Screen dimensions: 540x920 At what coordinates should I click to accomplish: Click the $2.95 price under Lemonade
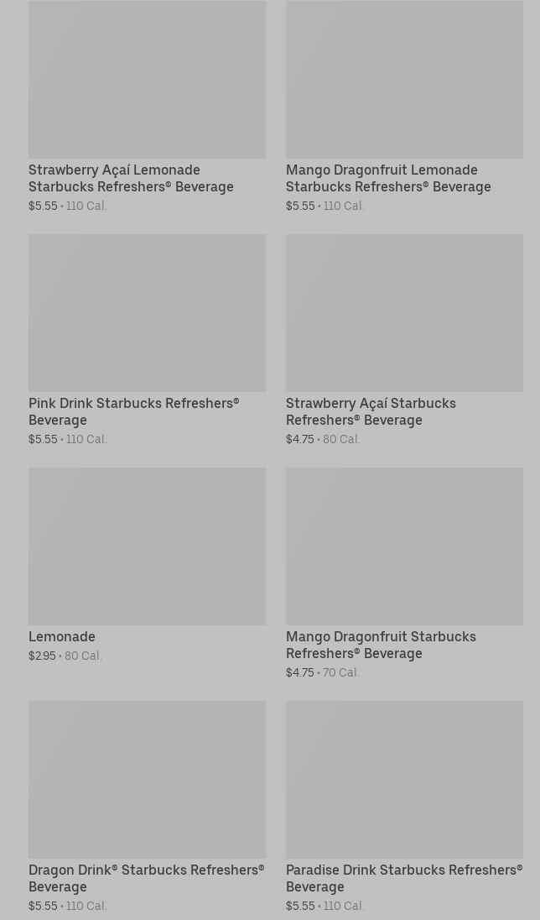pyautogui.click(x=43, y=656)
